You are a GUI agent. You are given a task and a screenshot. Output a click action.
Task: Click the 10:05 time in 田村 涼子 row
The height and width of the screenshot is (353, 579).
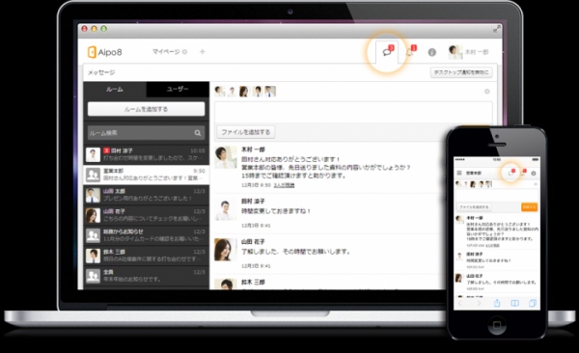tap(198, 150)
